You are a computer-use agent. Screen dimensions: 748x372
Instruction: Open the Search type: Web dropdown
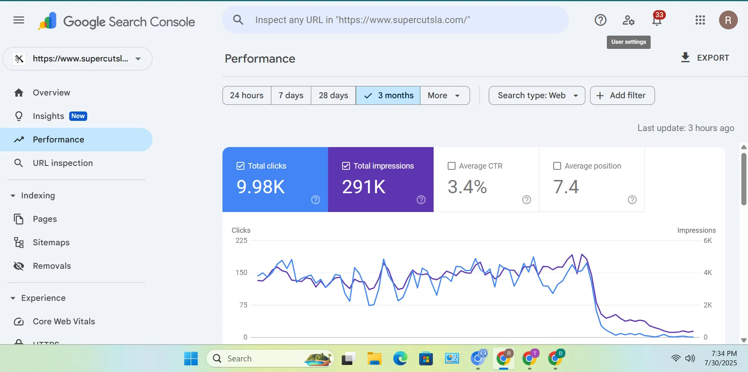click(x=537, y=95)
